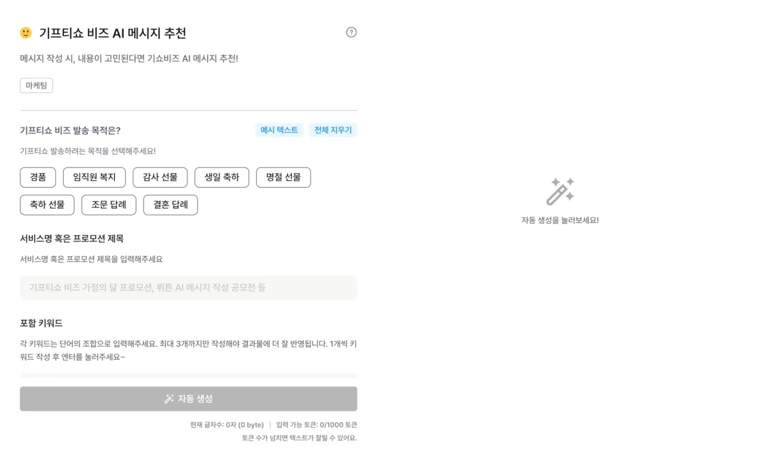Select the 축하 선물 chip

[x=47, y=204]
